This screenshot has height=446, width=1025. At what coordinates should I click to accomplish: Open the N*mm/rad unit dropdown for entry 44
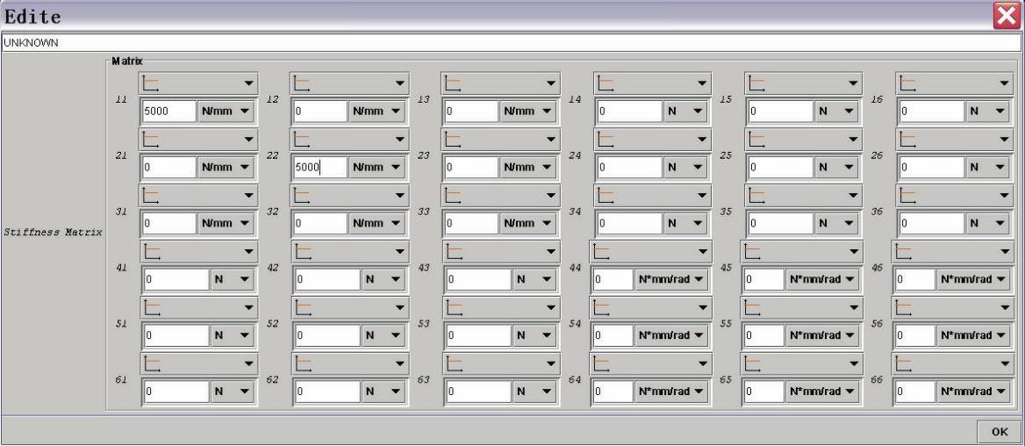point(670,280)
